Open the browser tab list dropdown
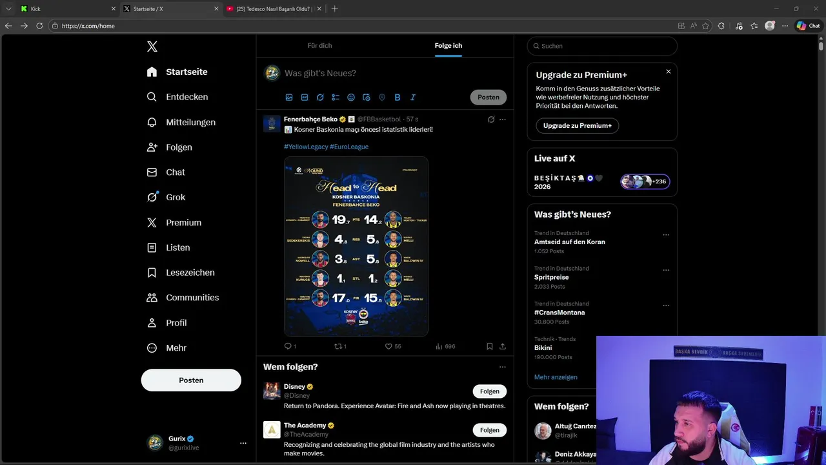The image size is (826, 465). coord(8,9)
